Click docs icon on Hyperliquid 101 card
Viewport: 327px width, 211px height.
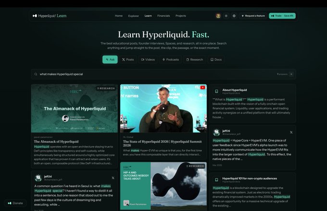(x=216, y=180)
